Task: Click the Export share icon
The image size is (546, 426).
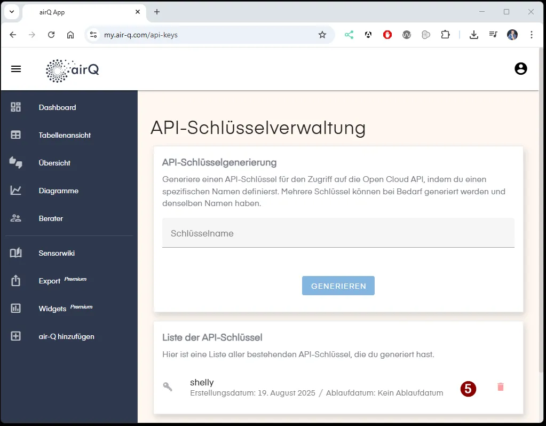Action: tap(15, 280)
